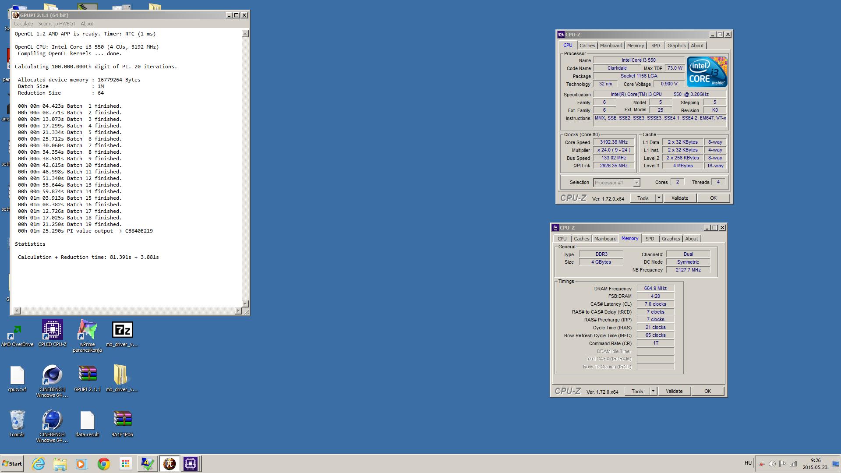Open mb_driver folder icon on desktop
The width and height of the screenshot is (841, 473).
point(121,379)
